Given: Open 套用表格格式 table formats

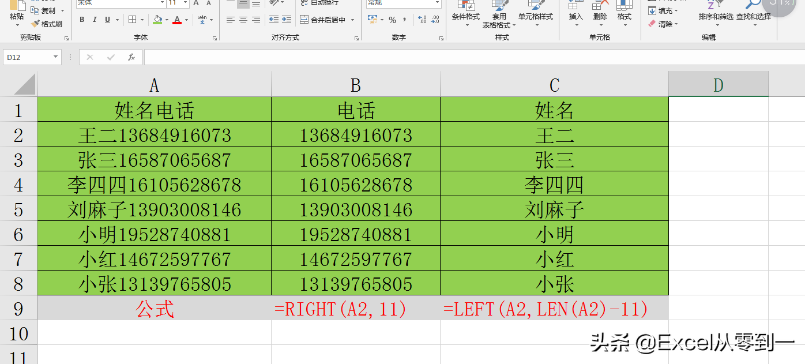Looking at the screenshot, I should click(x=499, y=14).
